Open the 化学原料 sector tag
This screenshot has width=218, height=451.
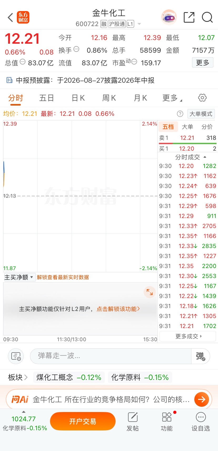click(x=140, y=377)
